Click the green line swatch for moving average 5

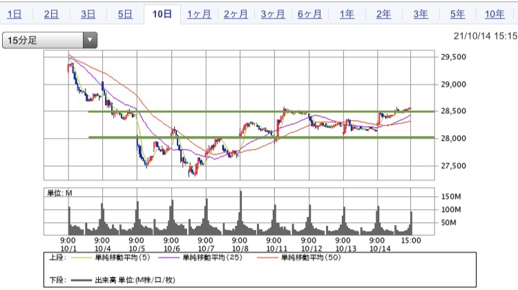[81, 258]
